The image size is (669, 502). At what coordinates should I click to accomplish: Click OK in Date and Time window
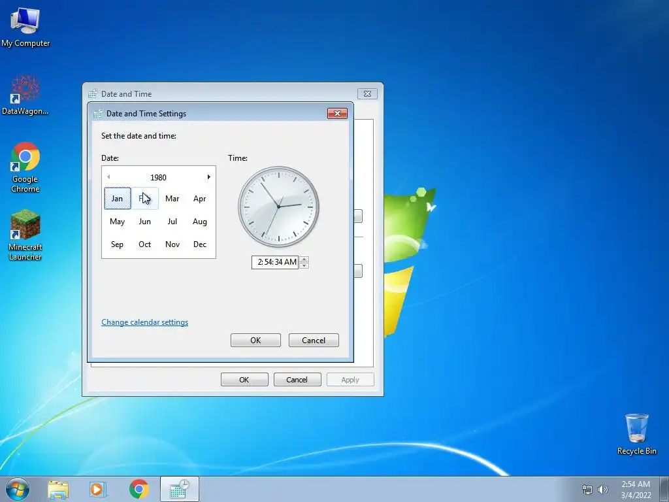point(244,380)
